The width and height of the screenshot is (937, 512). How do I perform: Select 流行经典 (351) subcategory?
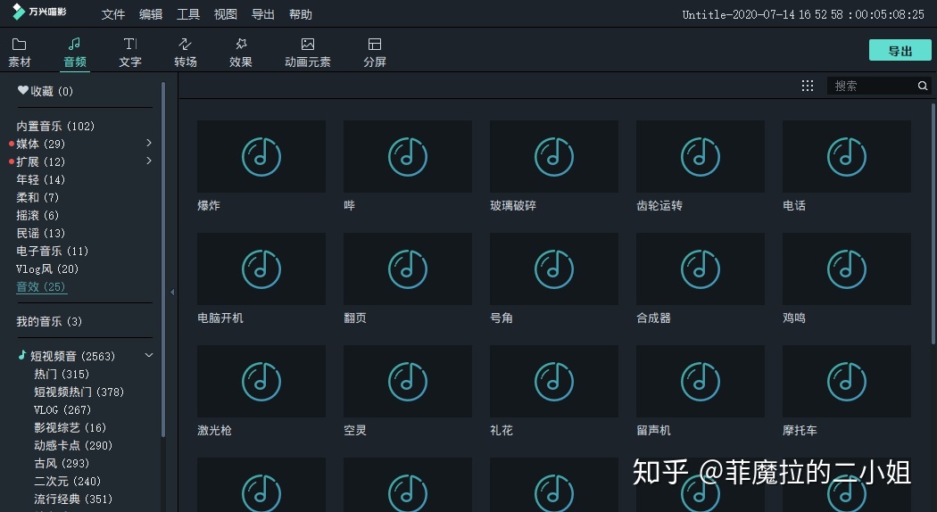coord(73,500)
